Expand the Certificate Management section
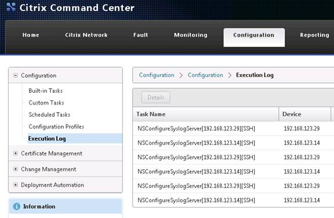 pos(15,153)
